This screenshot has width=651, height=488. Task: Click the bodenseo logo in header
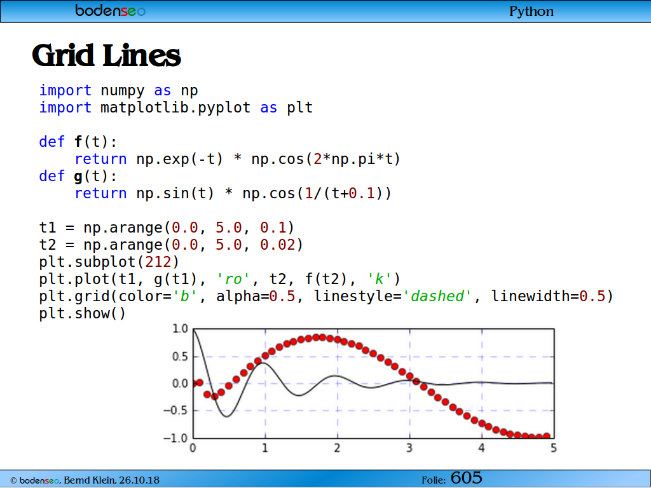[x=111, y=10]
